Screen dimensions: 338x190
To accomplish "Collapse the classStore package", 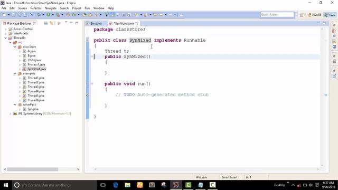I will tap(15, 47).
